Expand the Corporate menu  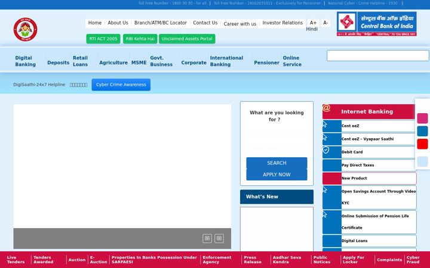(x=193, y=63)
